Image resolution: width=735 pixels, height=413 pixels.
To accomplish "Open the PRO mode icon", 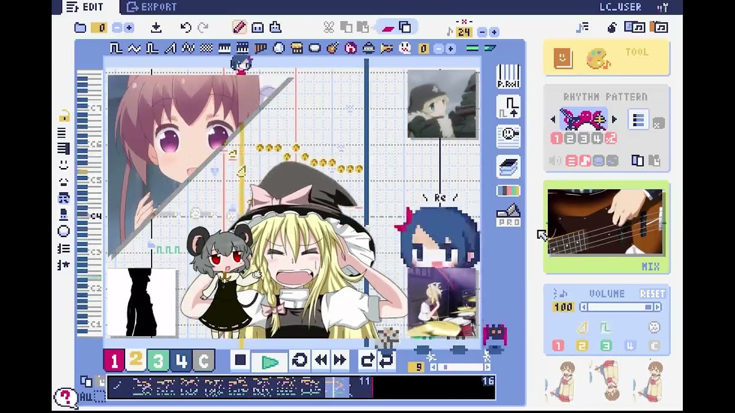I will pyautogui.click(x=508, y=215).
